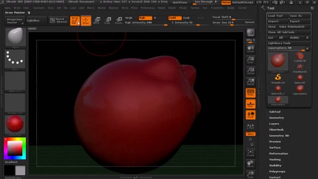Toggle the M material channel
Image resolution: width=318 pixels, height=179 pixels.
click(x=155, y=18)
